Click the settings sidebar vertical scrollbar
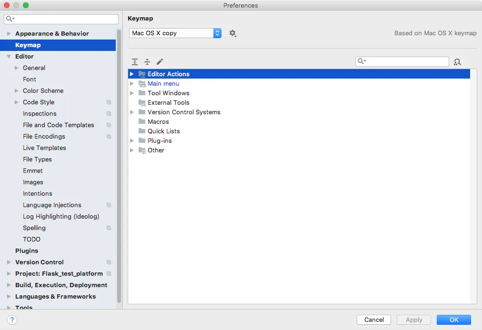 119,166
